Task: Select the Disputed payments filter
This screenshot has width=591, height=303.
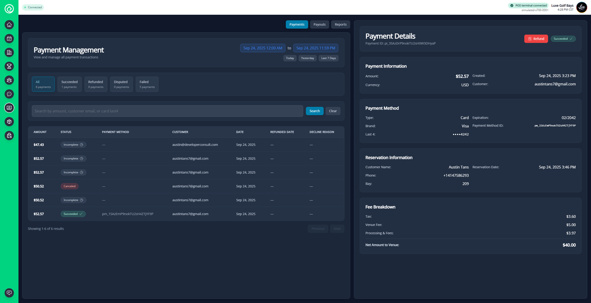Action: (x=121, y=84)
